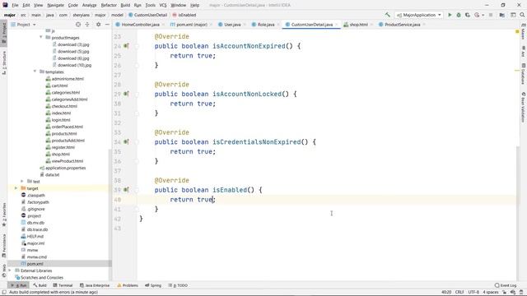Open MajorApplication run configuration dropdown
Screen dimensions: 527x296
419,15
